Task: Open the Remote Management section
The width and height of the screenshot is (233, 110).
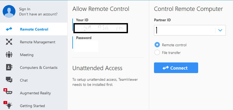Action: (x=38, y=42)
